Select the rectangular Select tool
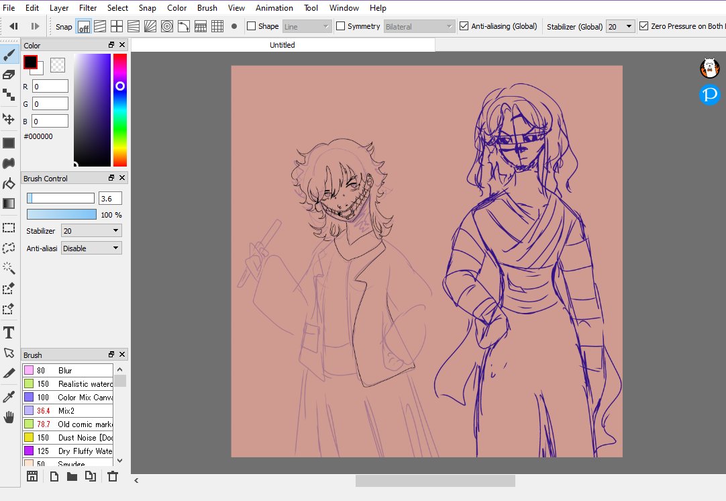Image resolution: width=726 pixels, height=501 pixels. coord(9,228)
